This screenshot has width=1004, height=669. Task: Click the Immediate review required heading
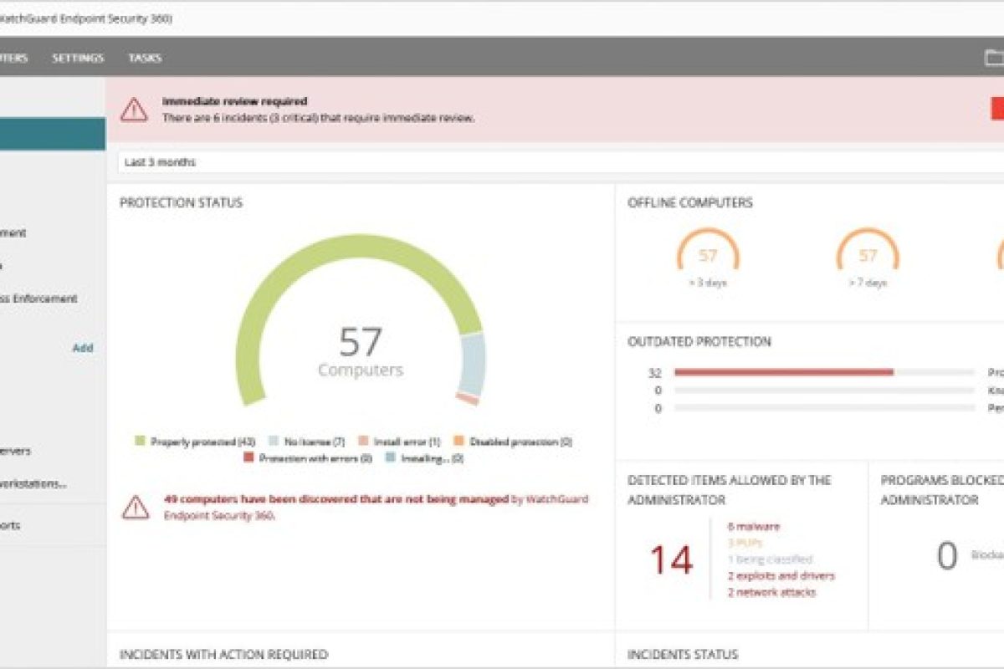coord(234,101)
